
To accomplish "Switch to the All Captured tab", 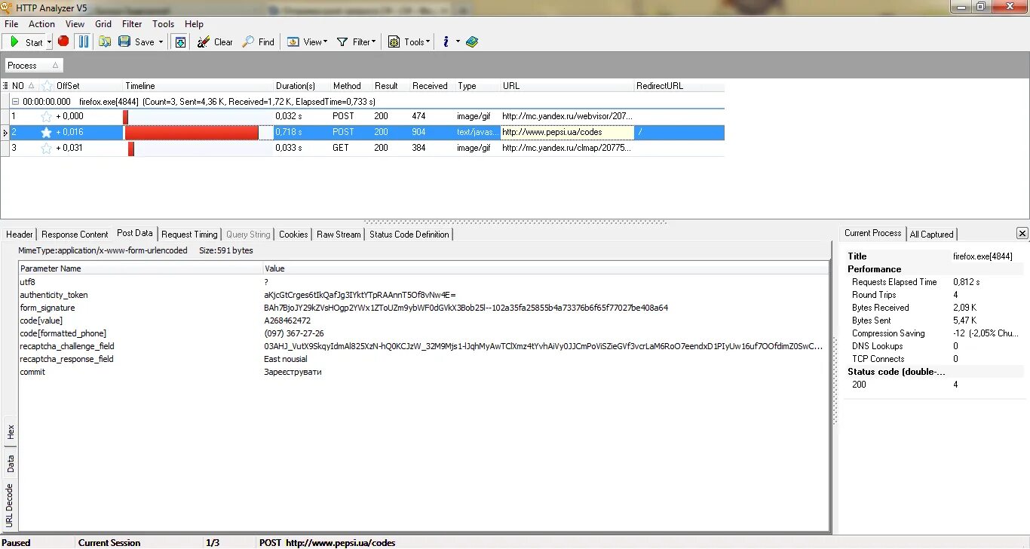I will click(x=931, y=235).
